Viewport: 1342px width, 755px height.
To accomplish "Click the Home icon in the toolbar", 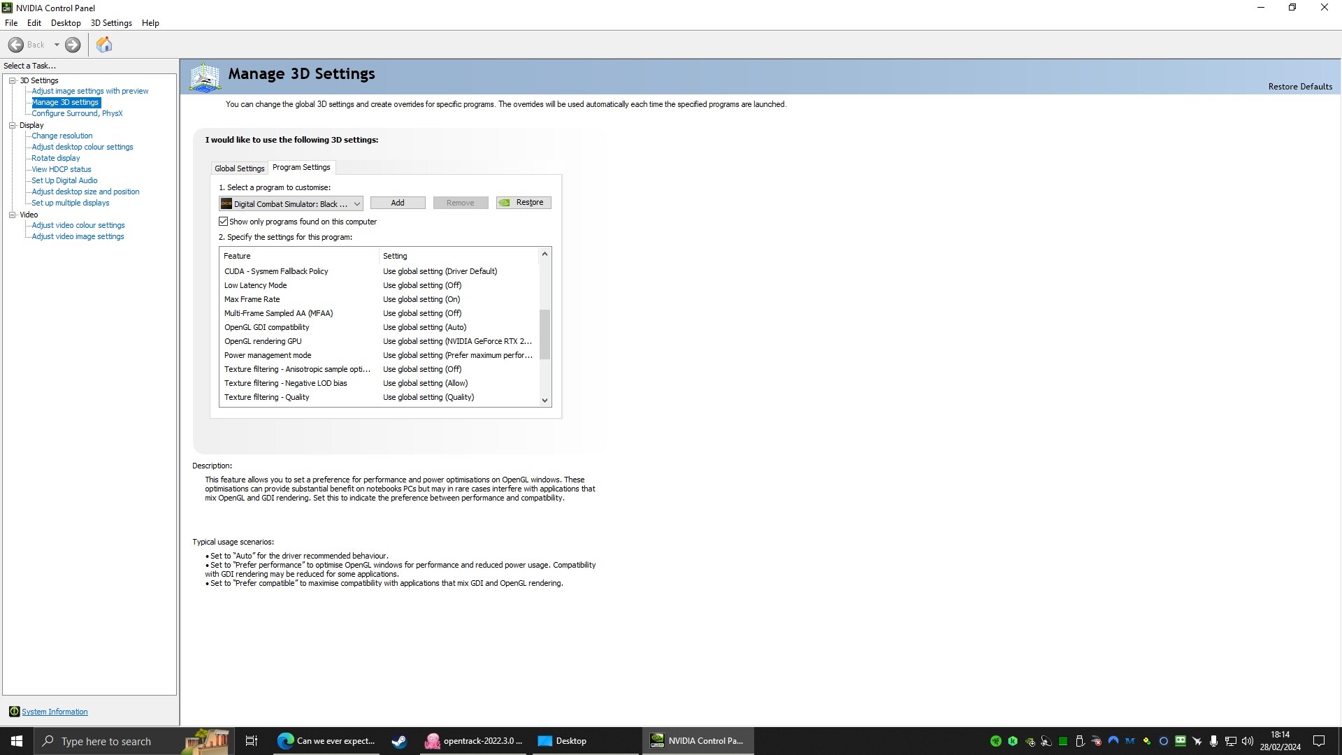I will point(104,45).
